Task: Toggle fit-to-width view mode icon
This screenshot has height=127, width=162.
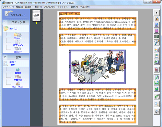Action: (x=156, y=83)
